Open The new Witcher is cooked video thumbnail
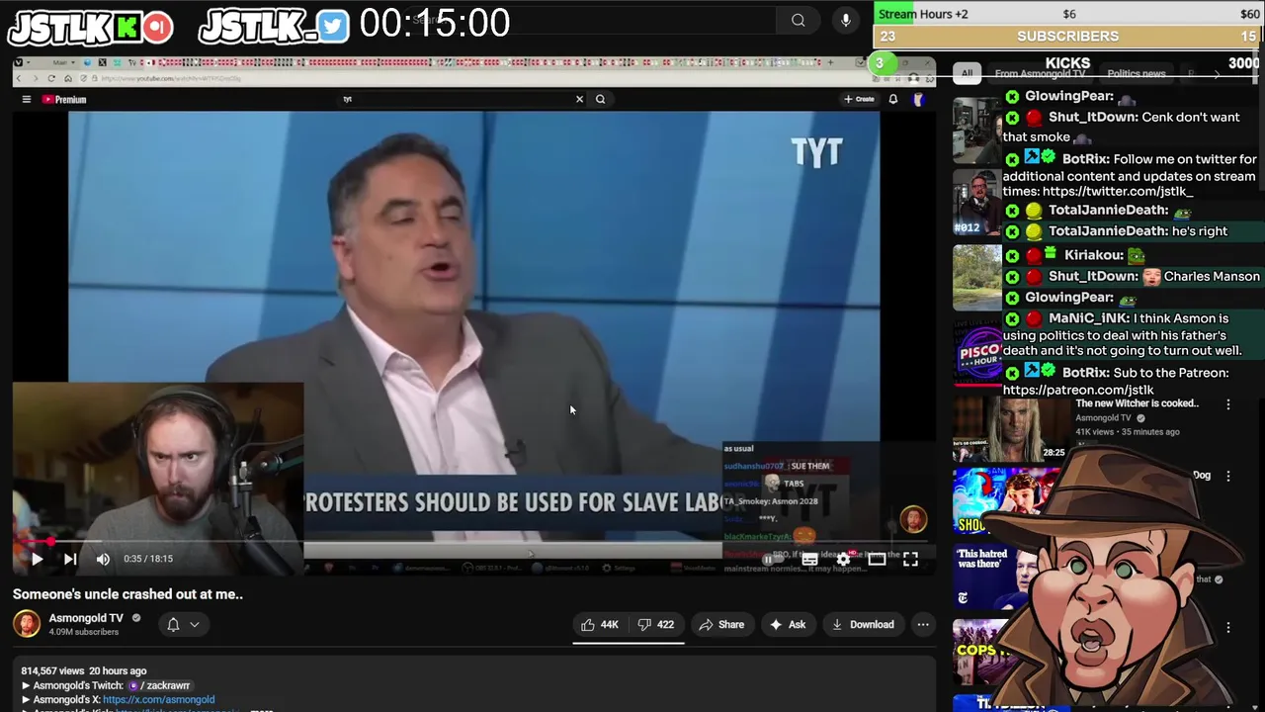The image size is (1265, 712). click(1011, 431)
